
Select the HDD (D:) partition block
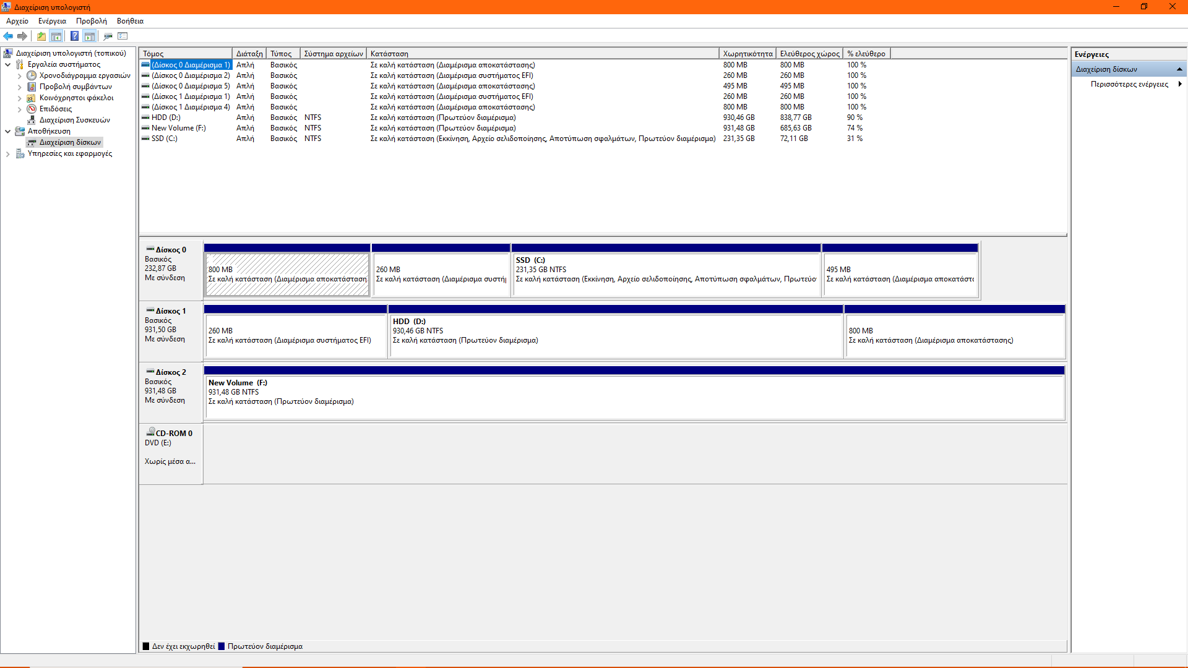pos(615,336)
